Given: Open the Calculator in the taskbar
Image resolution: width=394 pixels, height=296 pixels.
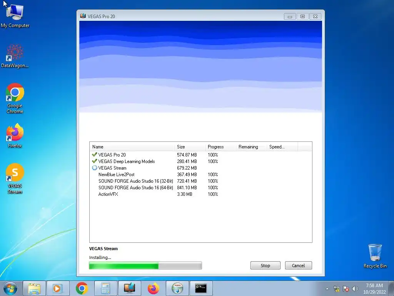Looking at the screenshot, I should [105, 288].
